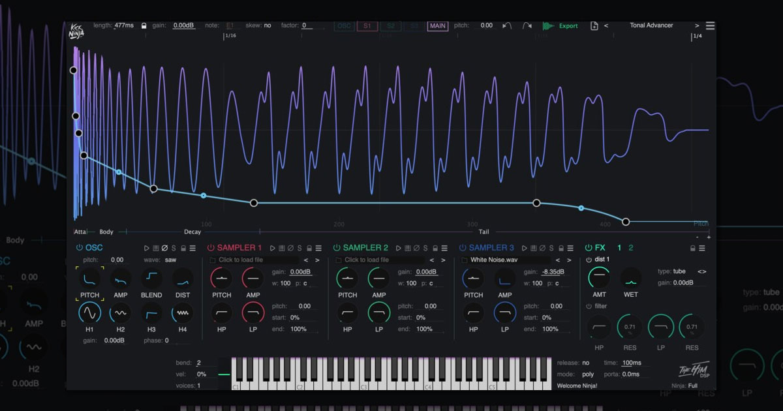Solo the Sampler 1 layer
Viewport: 783px width, 411px height.
[299, 248]
